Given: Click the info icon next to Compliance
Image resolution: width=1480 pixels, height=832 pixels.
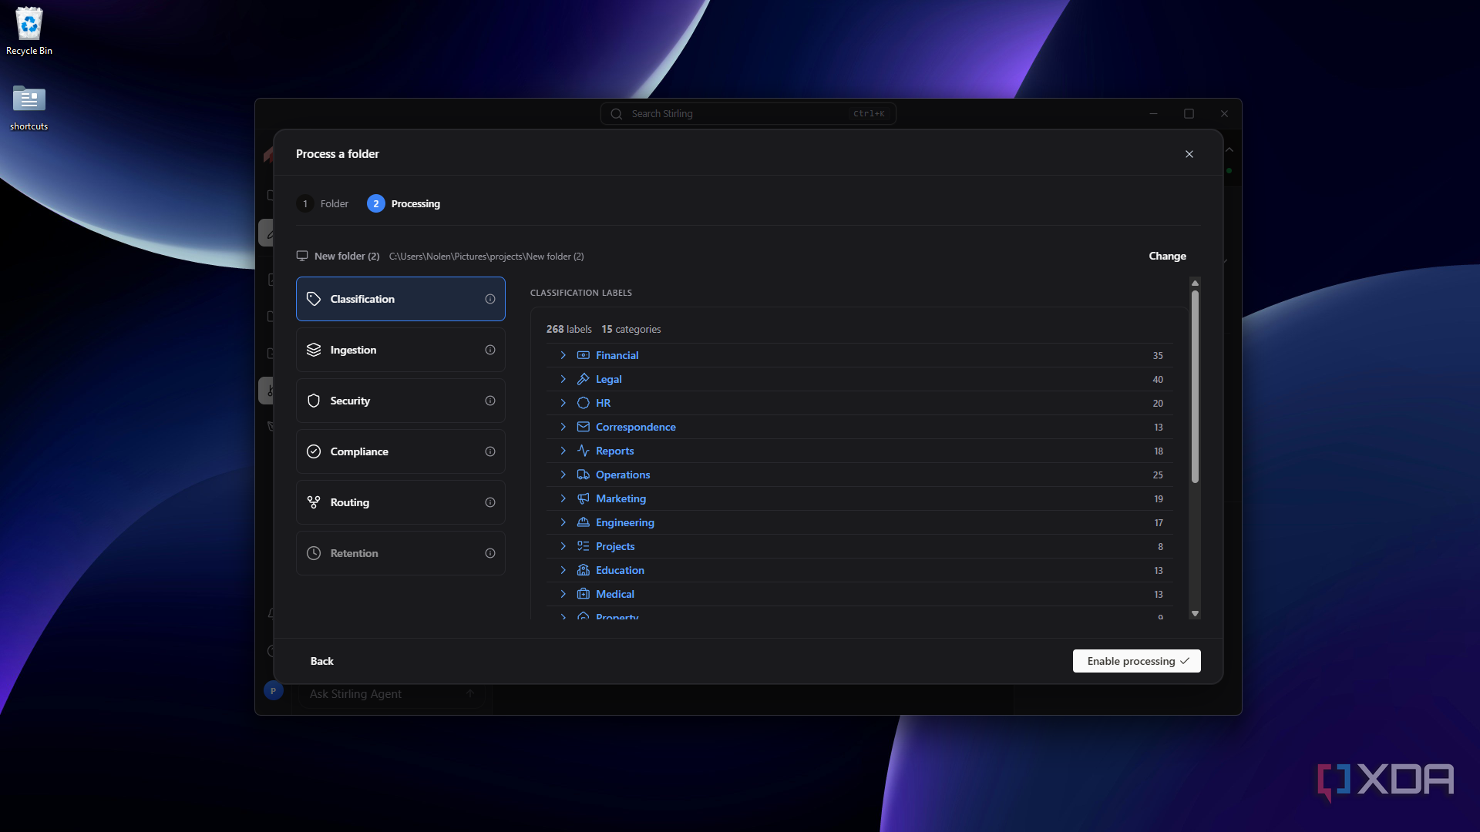Looking at the screenshot, I should pyautogui.click(x=490, y=451).
